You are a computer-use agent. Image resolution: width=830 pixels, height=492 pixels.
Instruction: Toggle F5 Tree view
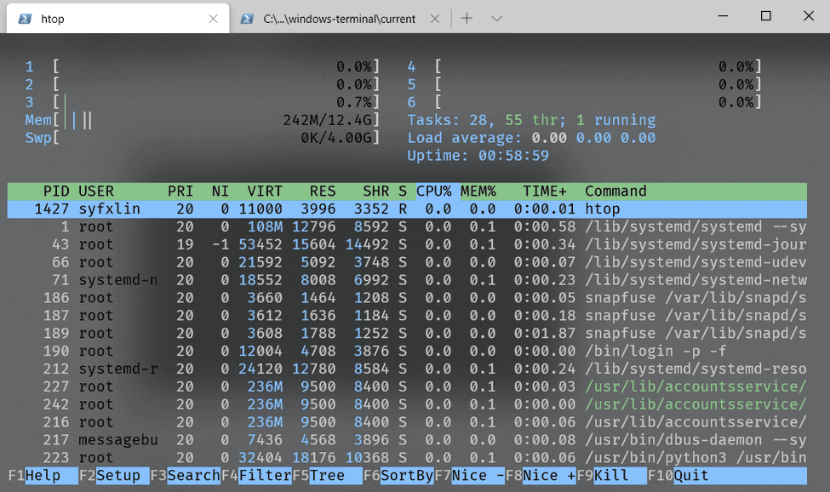tap(327, 476)
